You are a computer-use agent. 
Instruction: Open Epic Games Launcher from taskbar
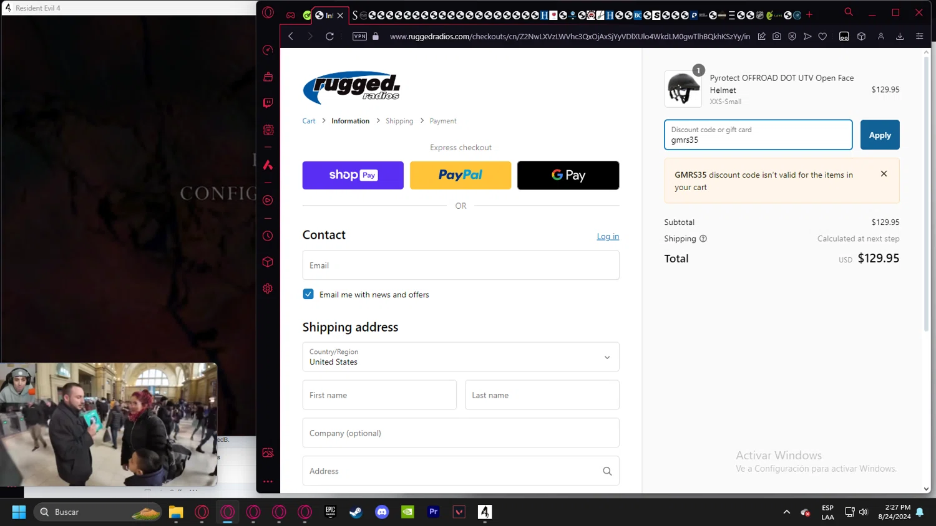coord(331,512)
